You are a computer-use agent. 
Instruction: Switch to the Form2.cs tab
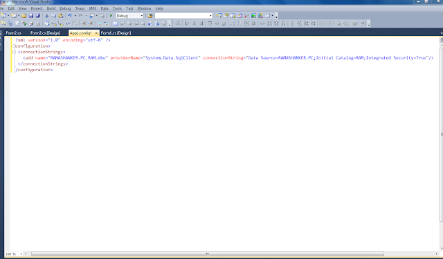(x=13, y=33)
